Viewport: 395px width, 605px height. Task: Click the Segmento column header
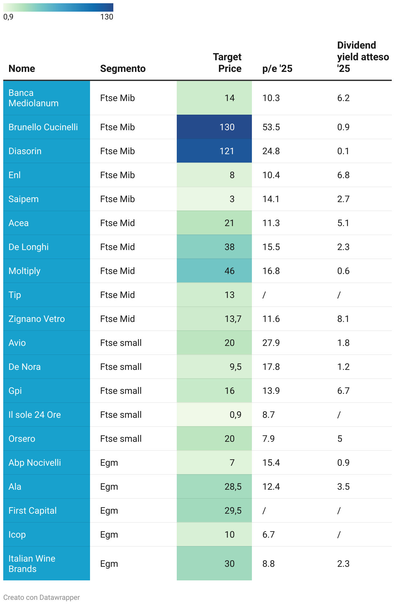click(123, 69)
